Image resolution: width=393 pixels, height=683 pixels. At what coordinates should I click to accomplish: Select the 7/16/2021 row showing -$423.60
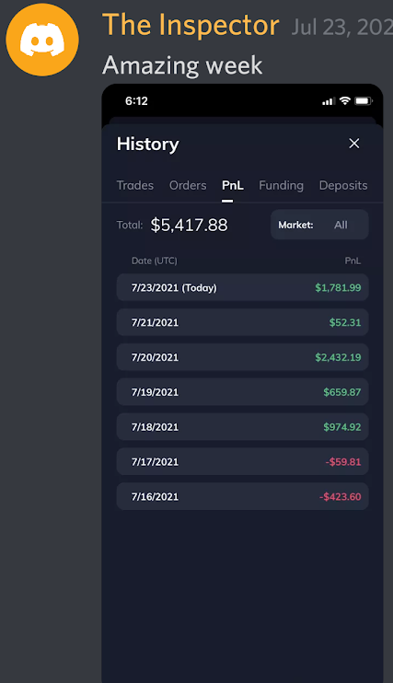coord(242,496)
